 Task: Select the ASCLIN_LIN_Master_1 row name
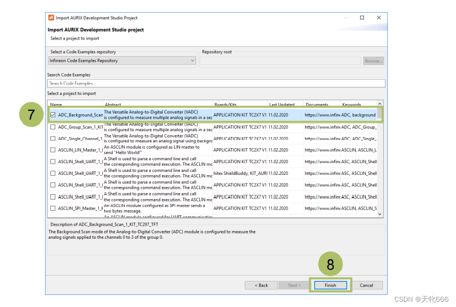point(80,150)
